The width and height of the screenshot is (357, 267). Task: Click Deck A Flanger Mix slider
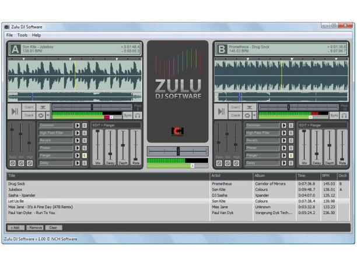point(97,147)
